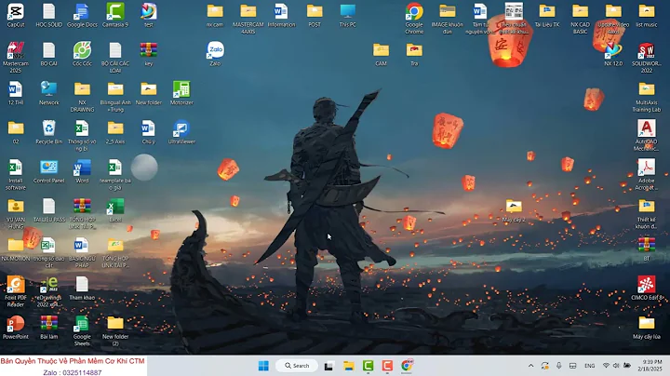Open the Google Docs shortcut

pyautogui.click(x=82, y=16)
